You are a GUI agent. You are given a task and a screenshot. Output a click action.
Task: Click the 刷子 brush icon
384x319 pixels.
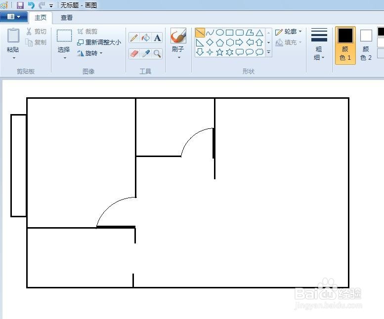coord(178,36)
